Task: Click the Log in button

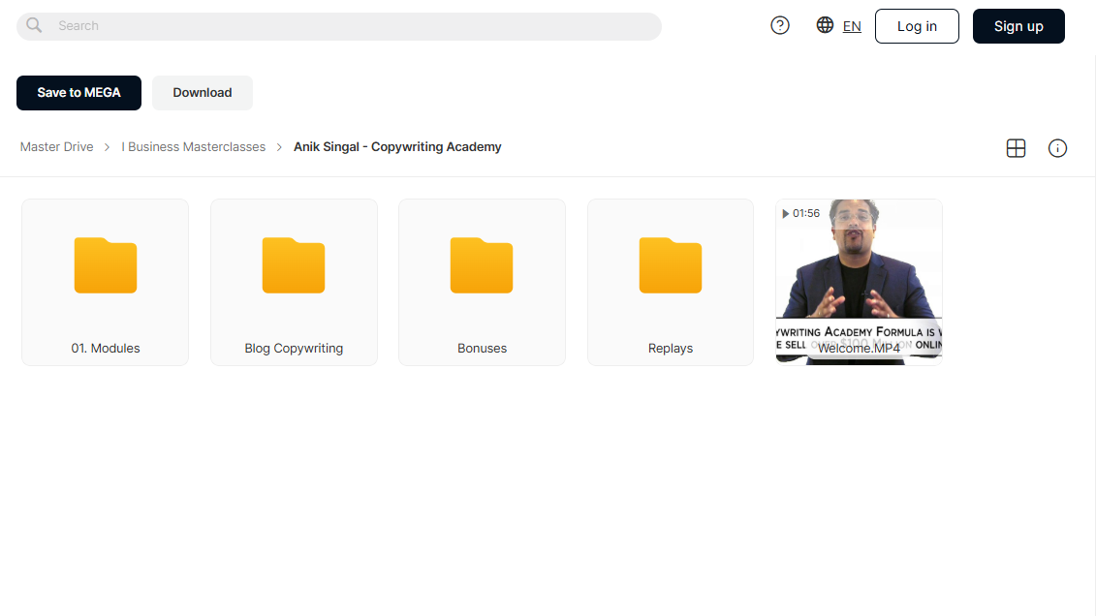Action: pos(917,26)
